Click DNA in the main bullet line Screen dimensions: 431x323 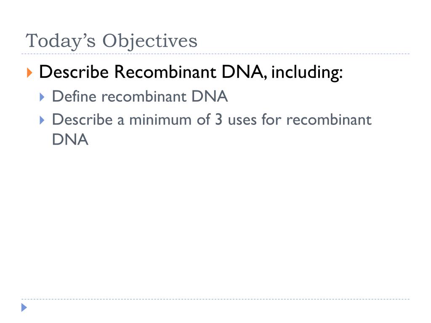(243, 71)
